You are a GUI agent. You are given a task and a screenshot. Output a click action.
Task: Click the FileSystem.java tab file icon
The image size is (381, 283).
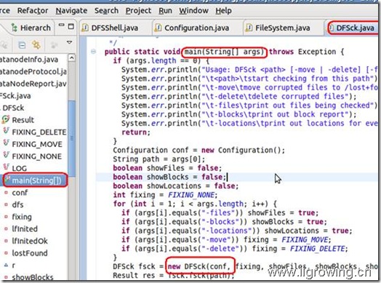coord(249,28)
